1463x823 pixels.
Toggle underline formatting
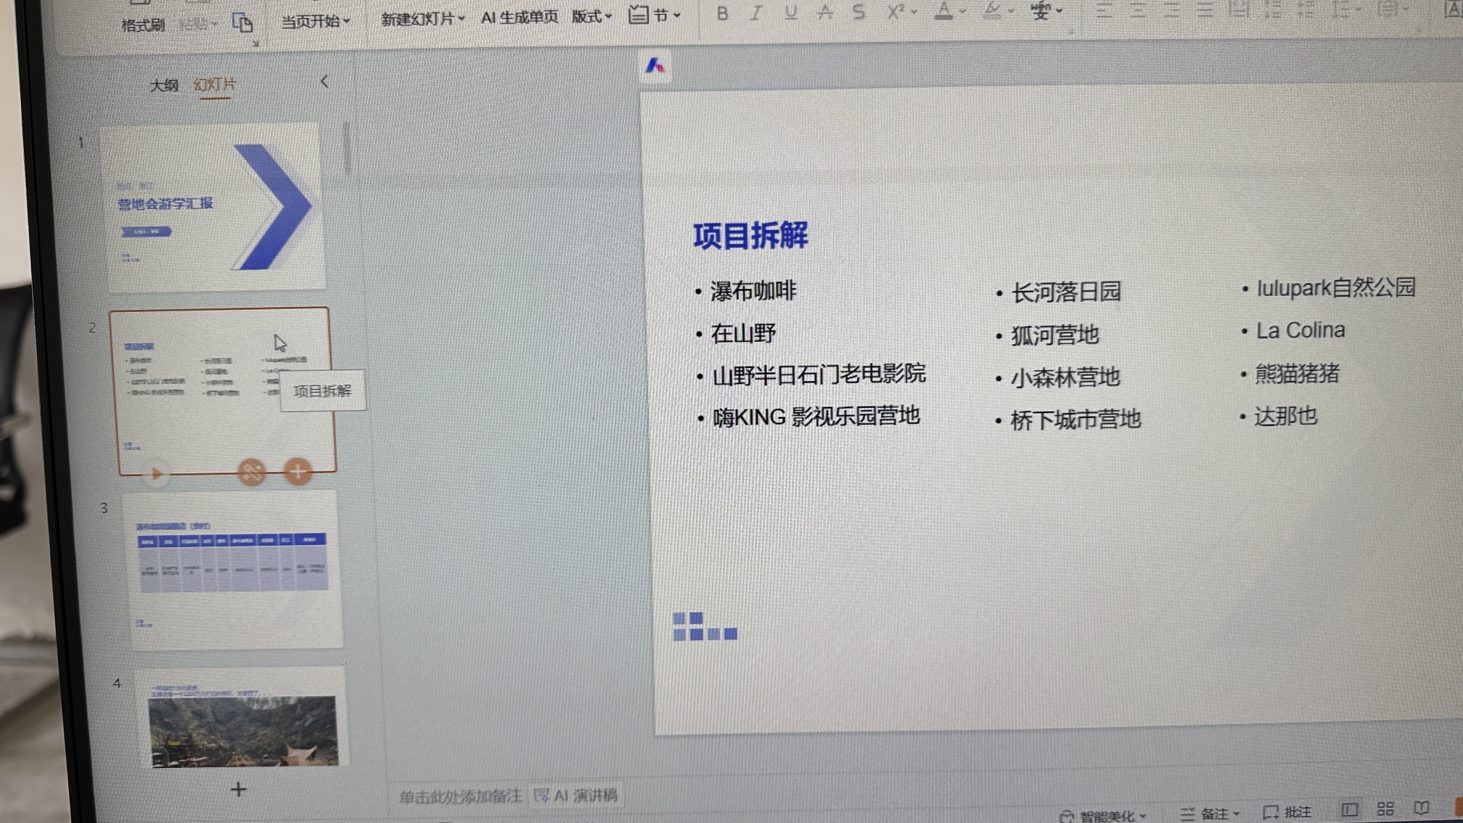coord(790,12)
